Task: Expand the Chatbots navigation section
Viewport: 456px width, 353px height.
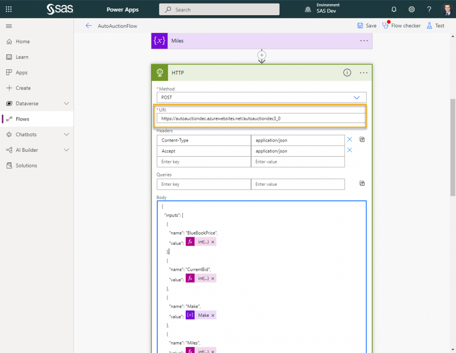Action: 66,135
